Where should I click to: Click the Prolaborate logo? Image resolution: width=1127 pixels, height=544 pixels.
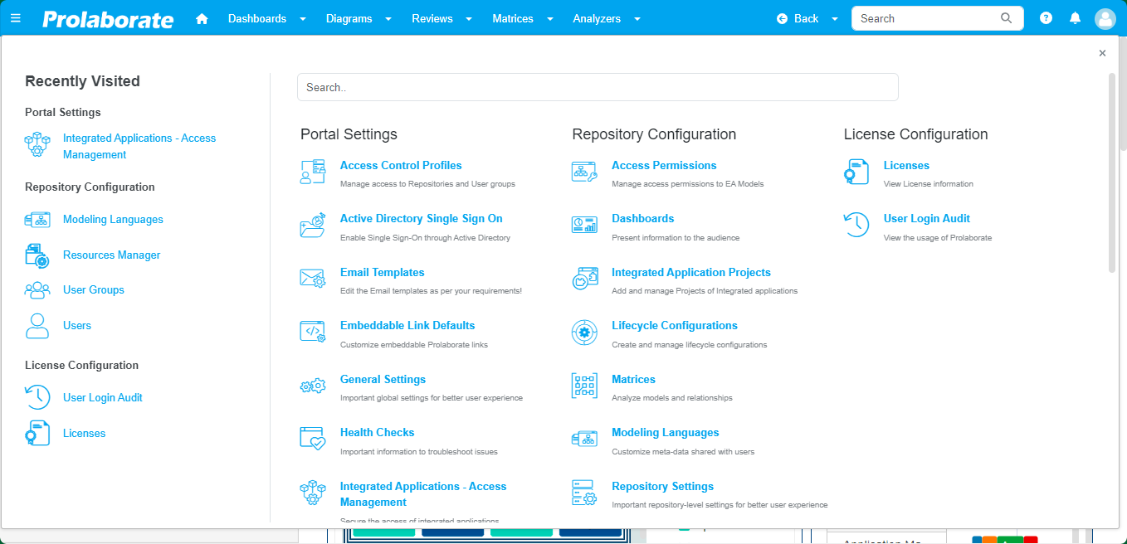108,19
